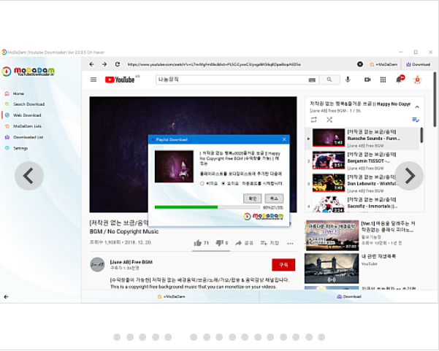The width and height of the screenshot is (439, 351).
Task: Open the 내 관련 재생목록 thumbnail
Action: tap(332, 269)
